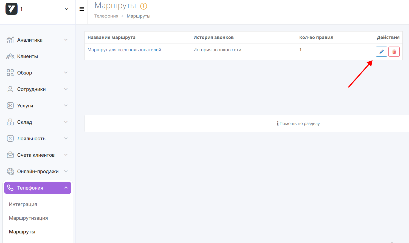Click the orange info icon beside Маршруты title
409x243 pixels.
coord(143,6)
